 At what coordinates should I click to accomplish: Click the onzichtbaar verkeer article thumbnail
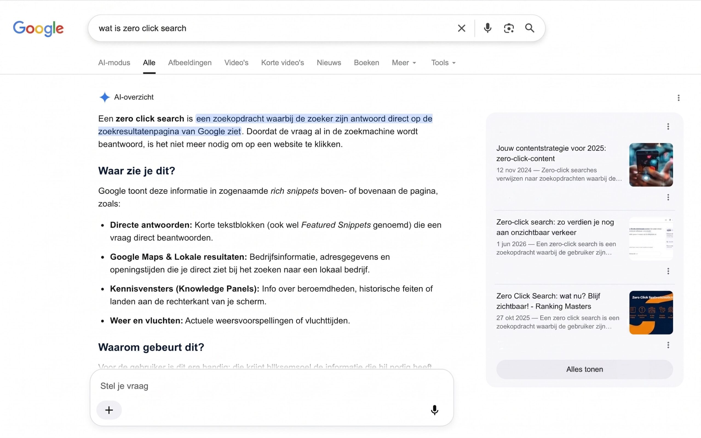(x=651, y=238)
